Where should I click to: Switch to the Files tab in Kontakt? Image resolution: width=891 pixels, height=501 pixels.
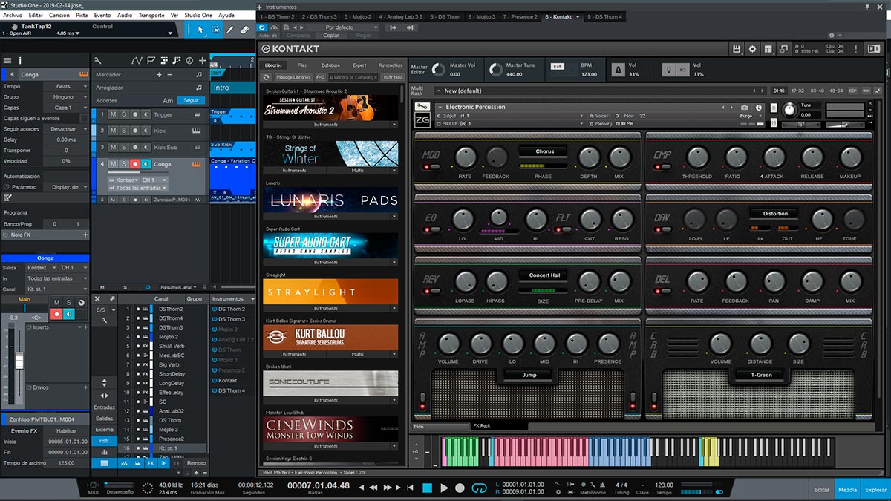pos(302,65)
